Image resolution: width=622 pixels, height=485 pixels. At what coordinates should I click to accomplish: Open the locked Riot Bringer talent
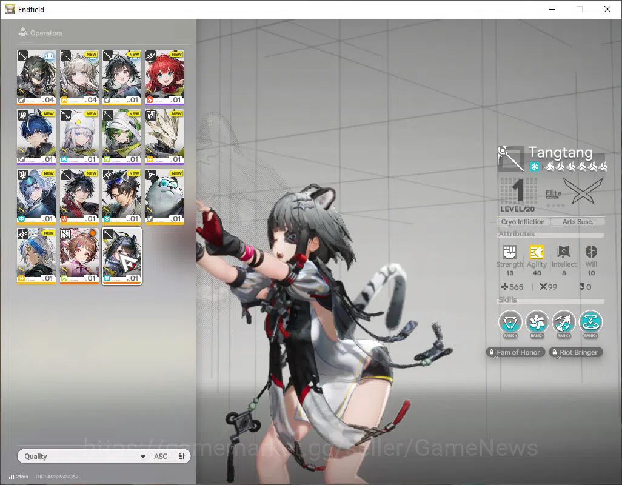[576, 352]
